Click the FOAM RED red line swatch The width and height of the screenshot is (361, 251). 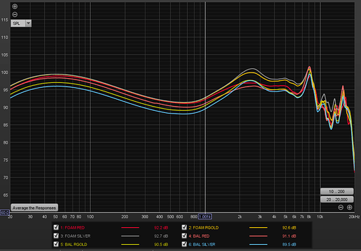coord(130,227)
